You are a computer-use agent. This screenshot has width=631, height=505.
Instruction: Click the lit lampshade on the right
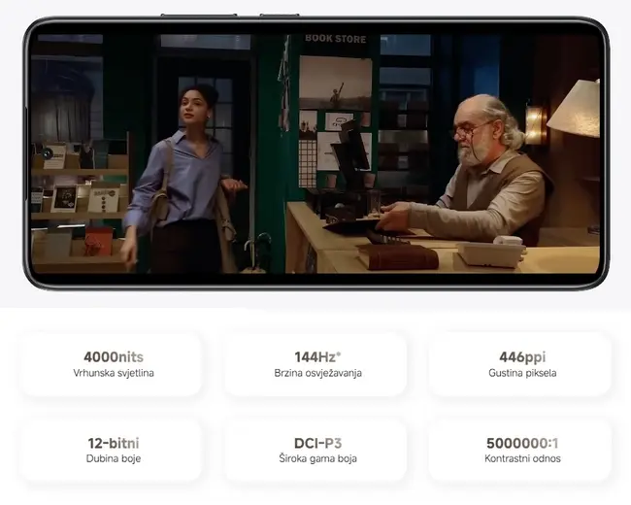coord(576,109)
